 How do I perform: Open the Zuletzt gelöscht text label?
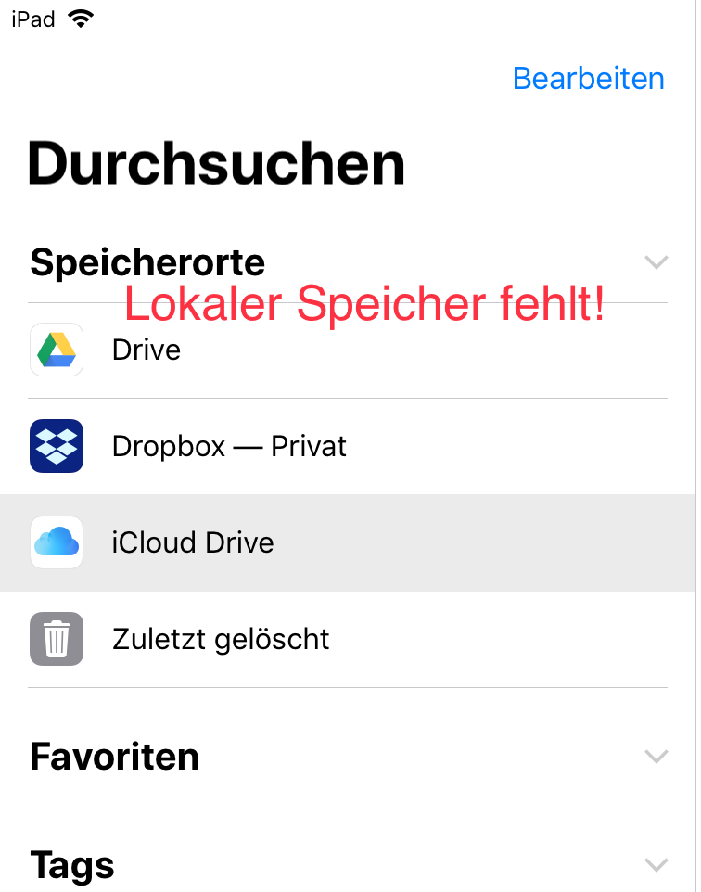[221, 639]
